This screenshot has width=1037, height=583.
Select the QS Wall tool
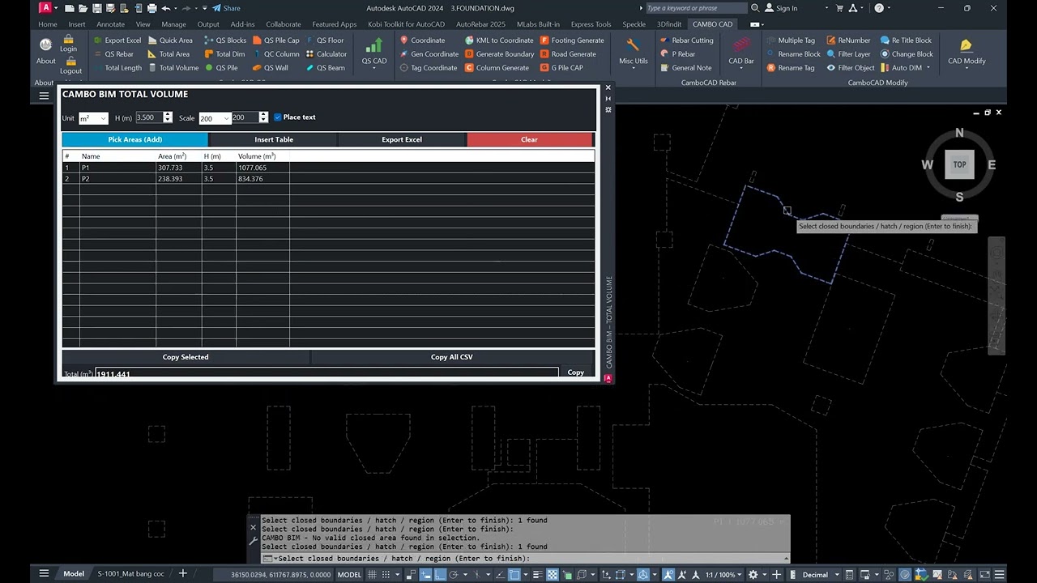tap(271, 68)
